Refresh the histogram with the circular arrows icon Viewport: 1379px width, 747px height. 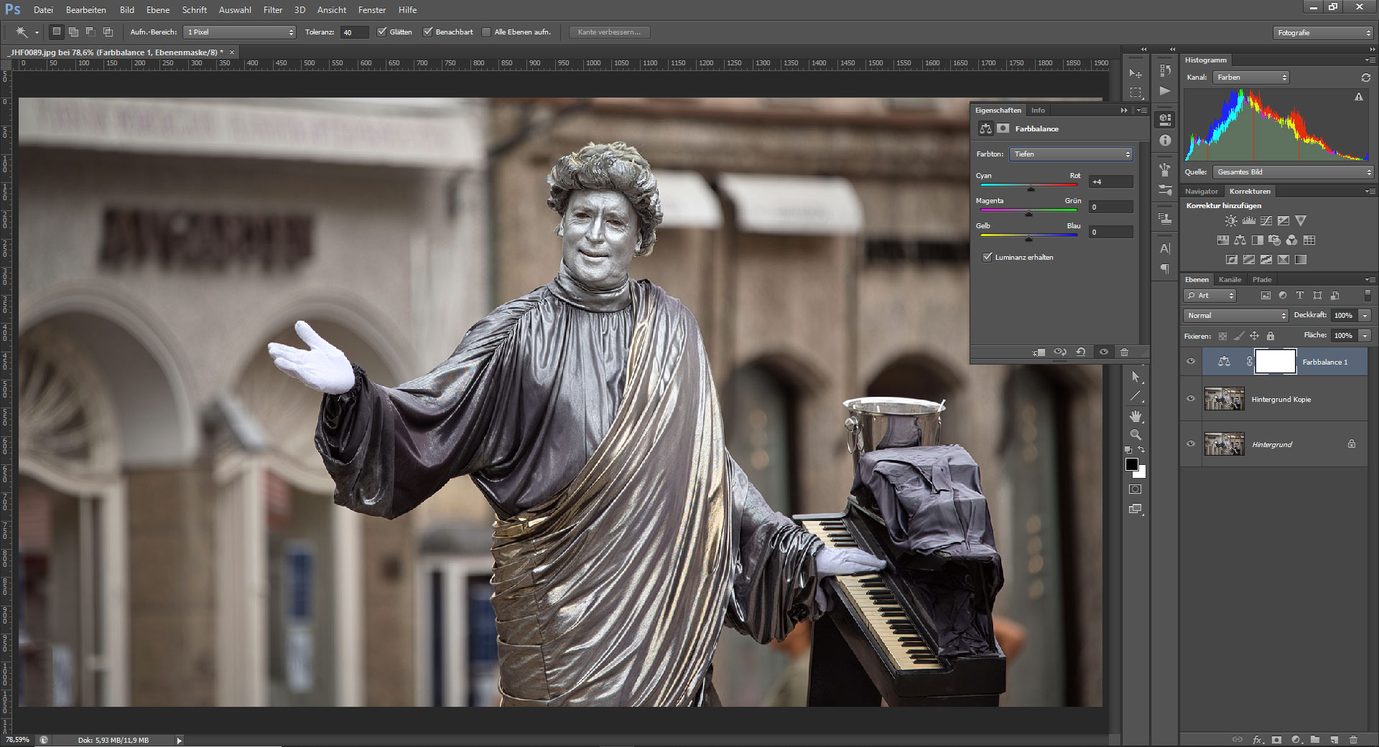(1365, 77)
